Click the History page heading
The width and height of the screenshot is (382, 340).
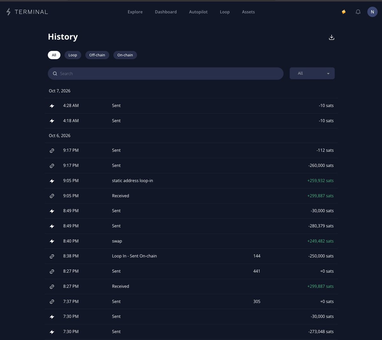point(63,37)
